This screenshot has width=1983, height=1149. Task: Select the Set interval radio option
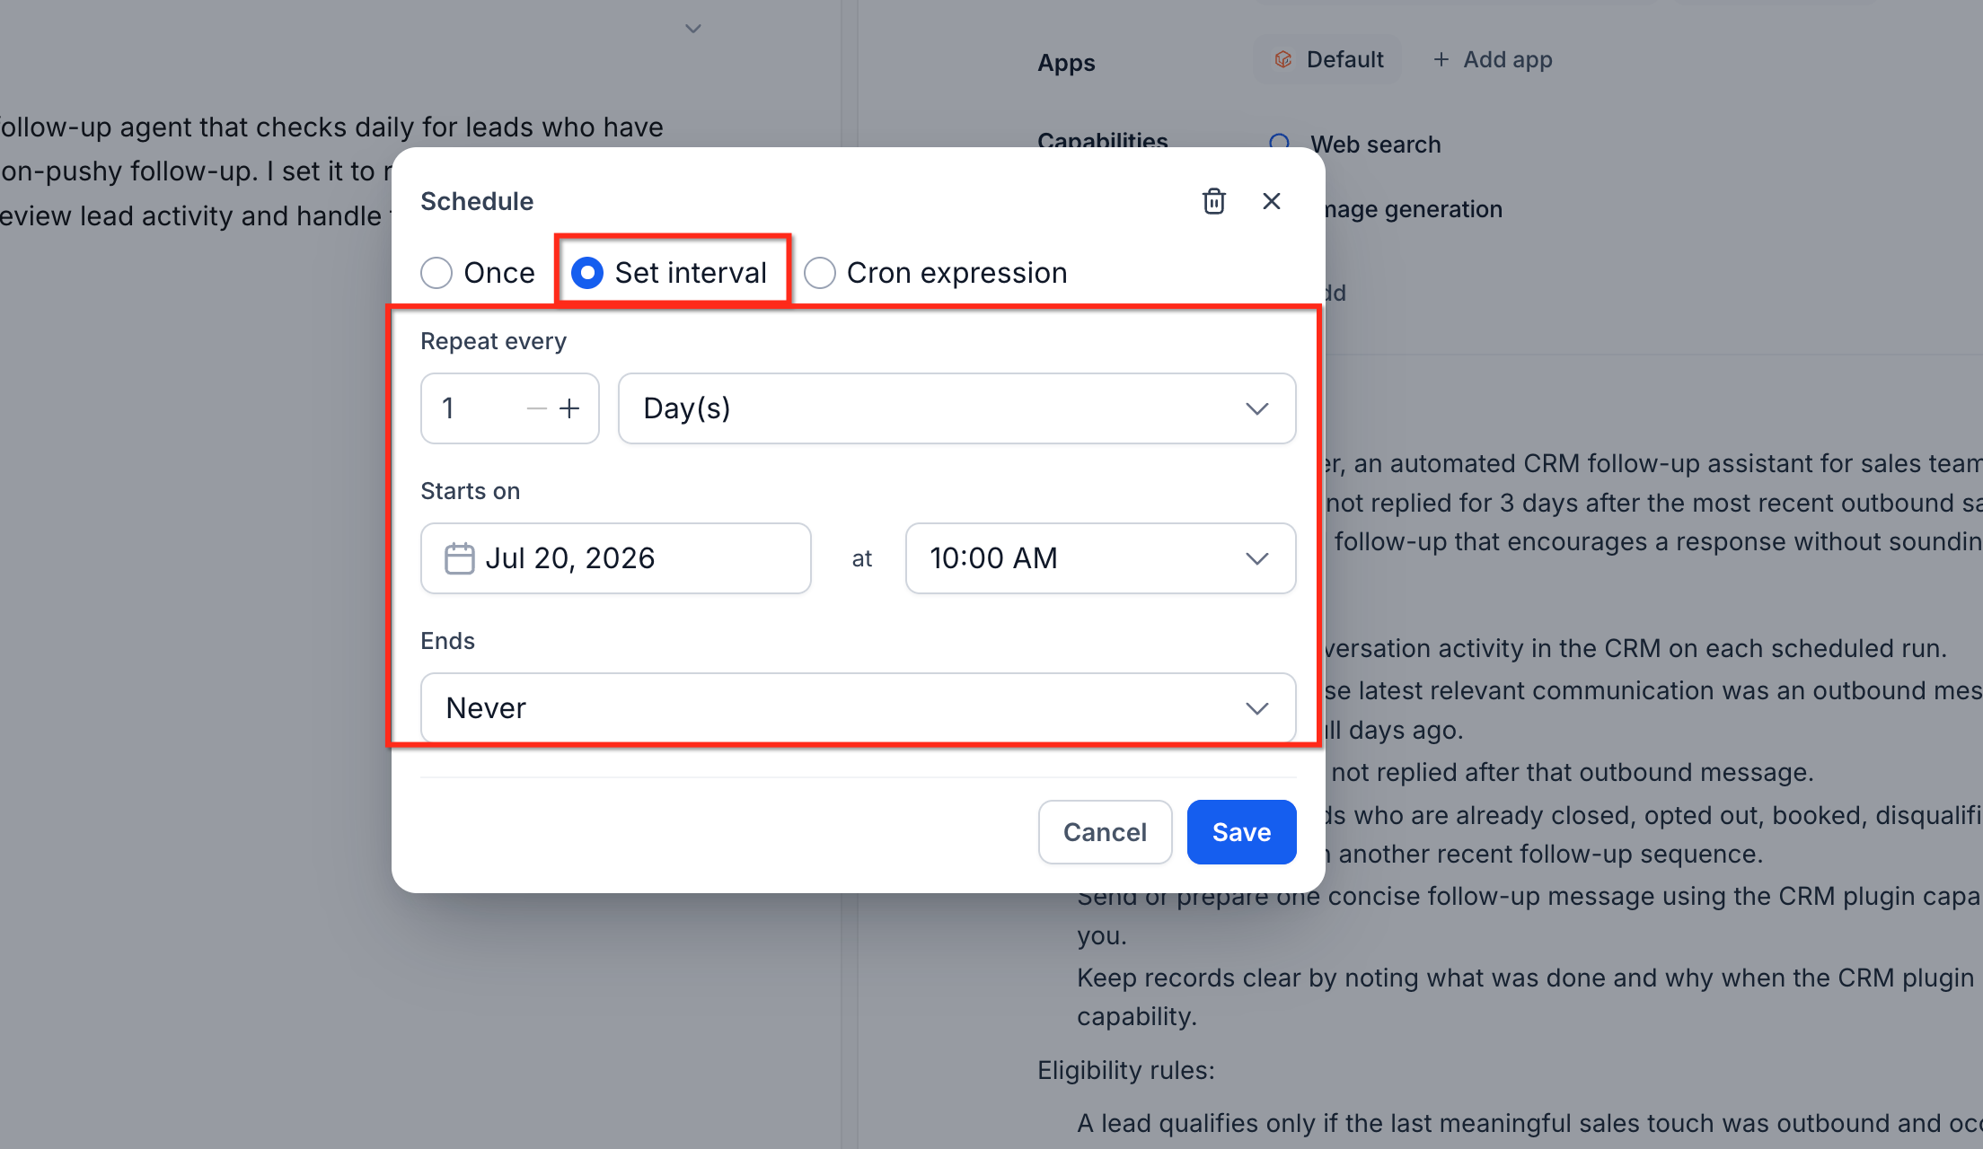(x=587, y=273)
